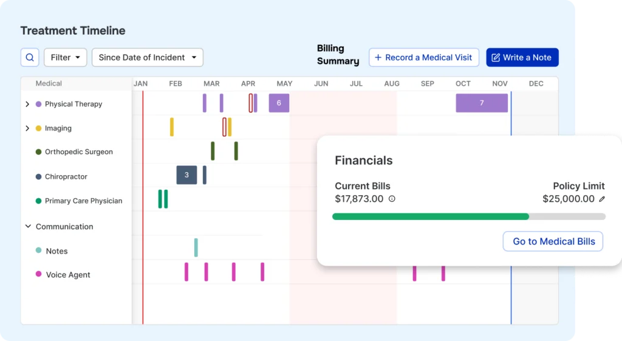Select the Orthopedic Surgeon row
This screenshot has width=622, height=341.
click(78, 152)
